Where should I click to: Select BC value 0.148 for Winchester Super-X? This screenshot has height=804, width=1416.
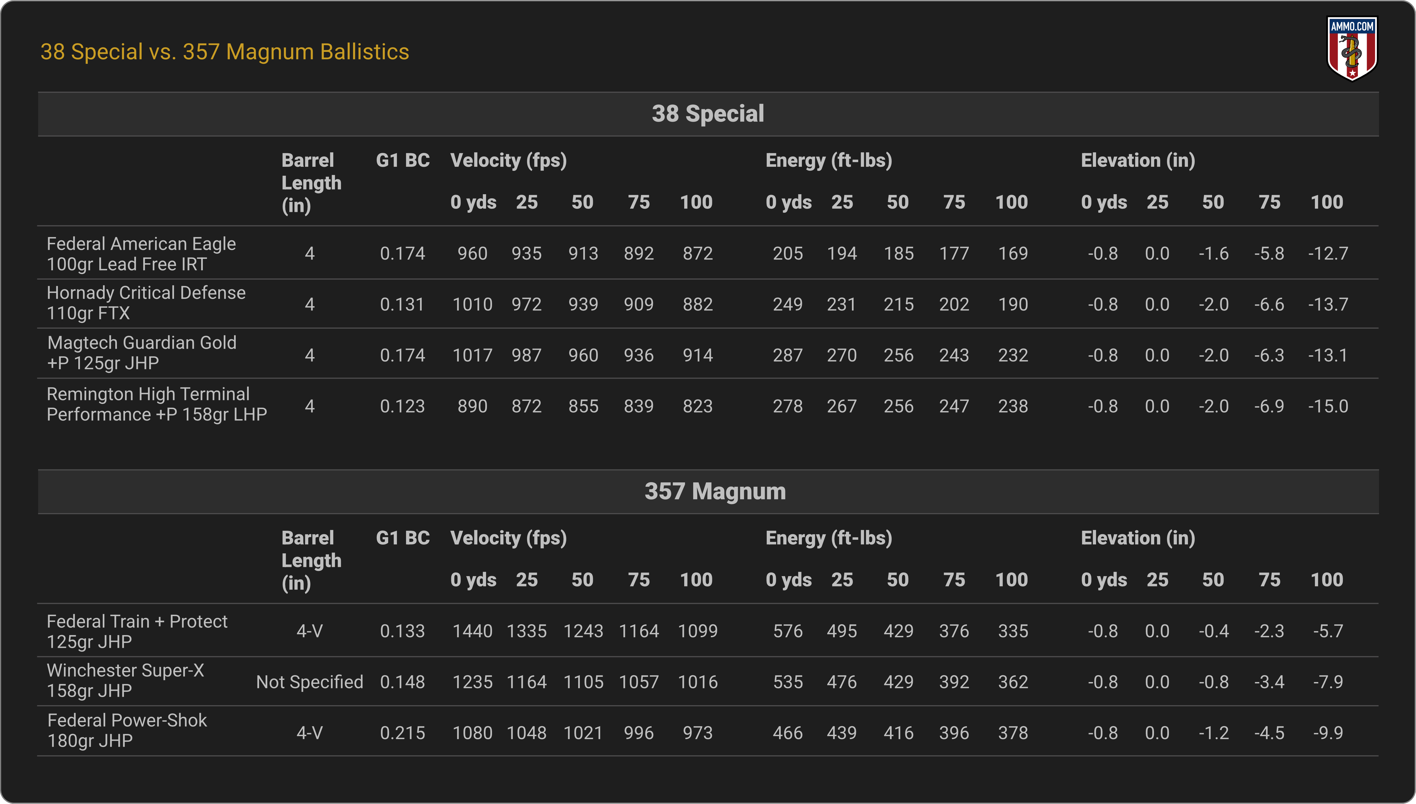coord(403,682)
